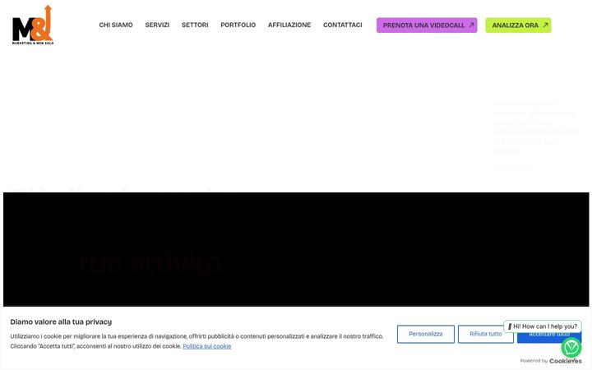This screenshot has height=370, width=592.
Task: Go to the SETTORI page
Action: pyautogui.click(x=195, y=25)
